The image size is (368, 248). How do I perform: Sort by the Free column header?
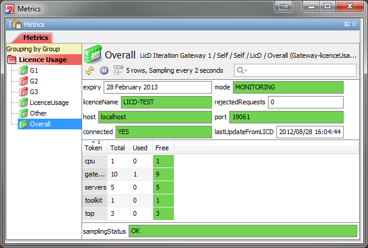[x=162, y=147]
